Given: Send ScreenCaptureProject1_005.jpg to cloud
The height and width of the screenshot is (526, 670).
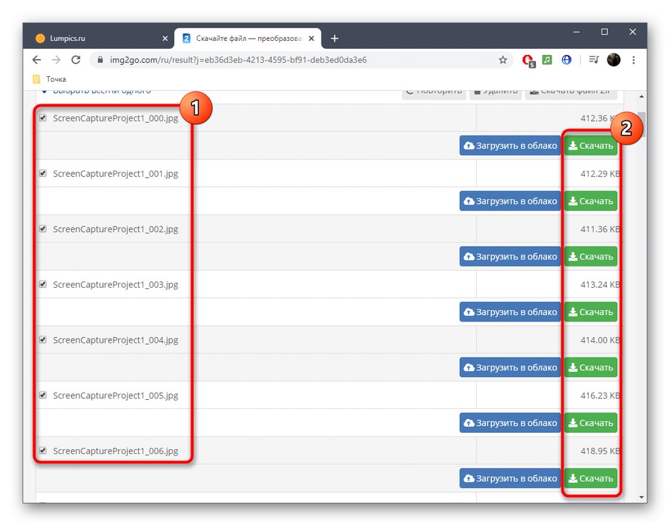Looking at the screenshot, I should coord(510,423).
